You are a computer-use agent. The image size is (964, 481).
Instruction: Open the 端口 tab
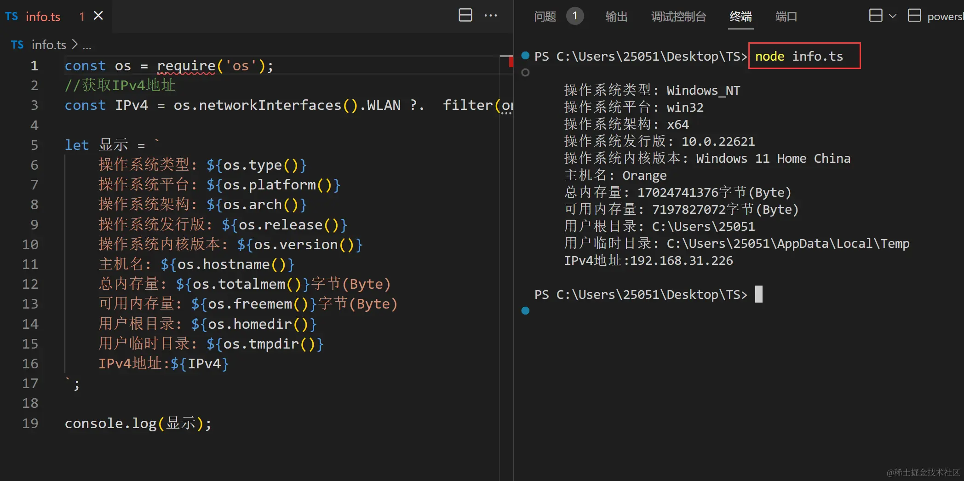786,17
